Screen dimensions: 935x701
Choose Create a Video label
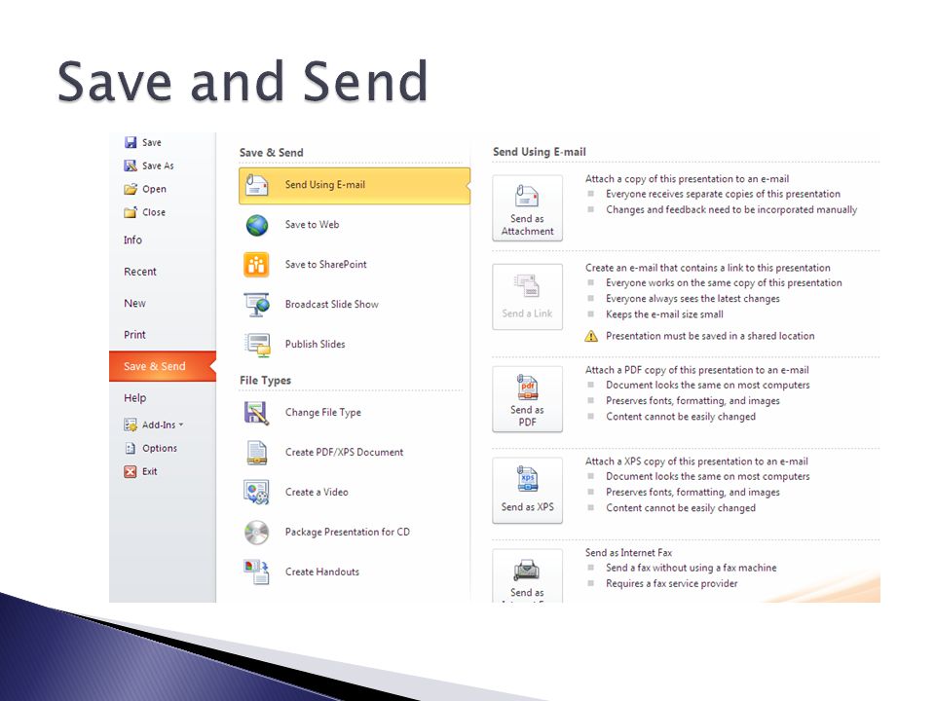pyautogui.click(x=317, y=493)
